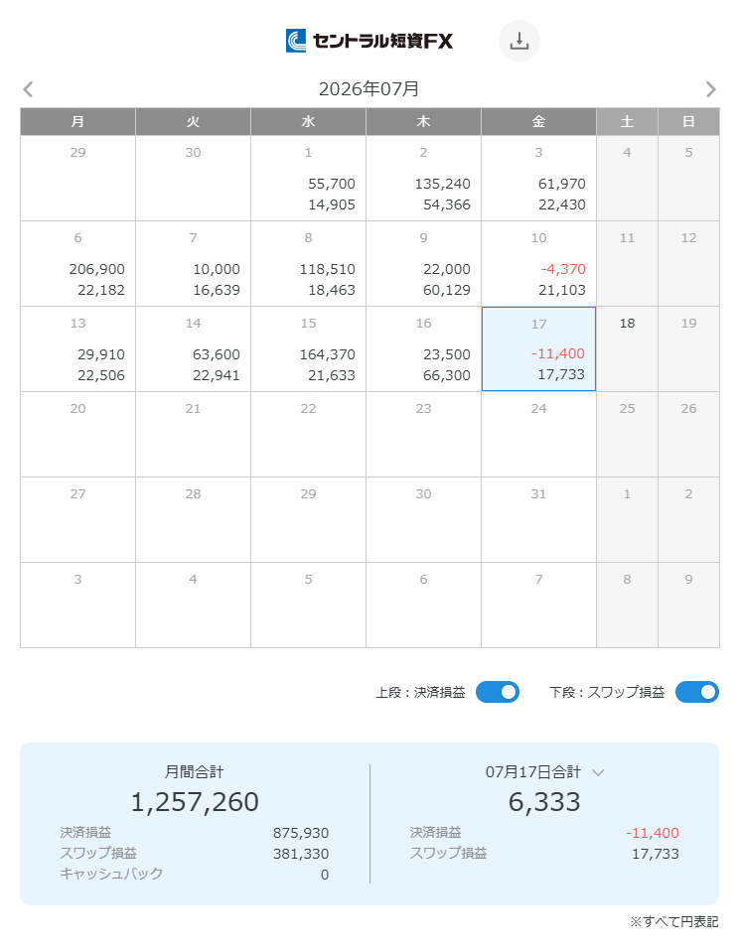The width and height of the screenshot is (739, 950).
Task: Select July 2 cell showing 135,240
Action: point(423,178)
